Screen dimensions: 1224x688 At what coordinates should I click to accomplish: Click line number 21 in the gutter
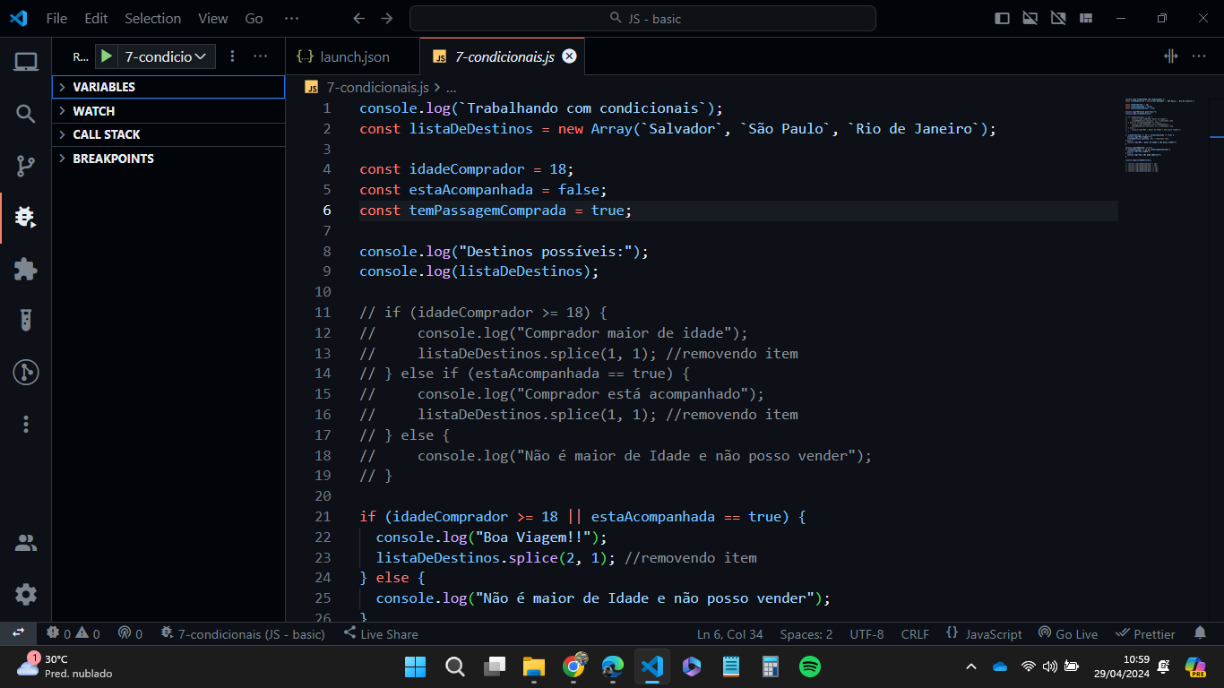[323, 517]
